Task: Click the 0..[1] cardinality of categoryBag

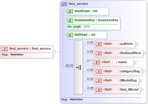Action: [x=90, y=70]
